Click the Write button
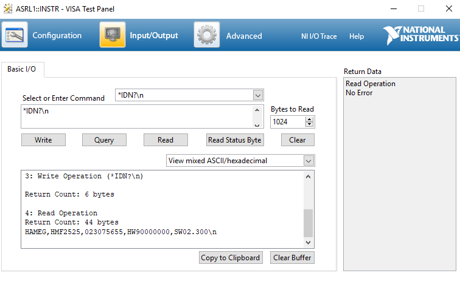Screen dimensions: 460x293 (x=43, y=140)
